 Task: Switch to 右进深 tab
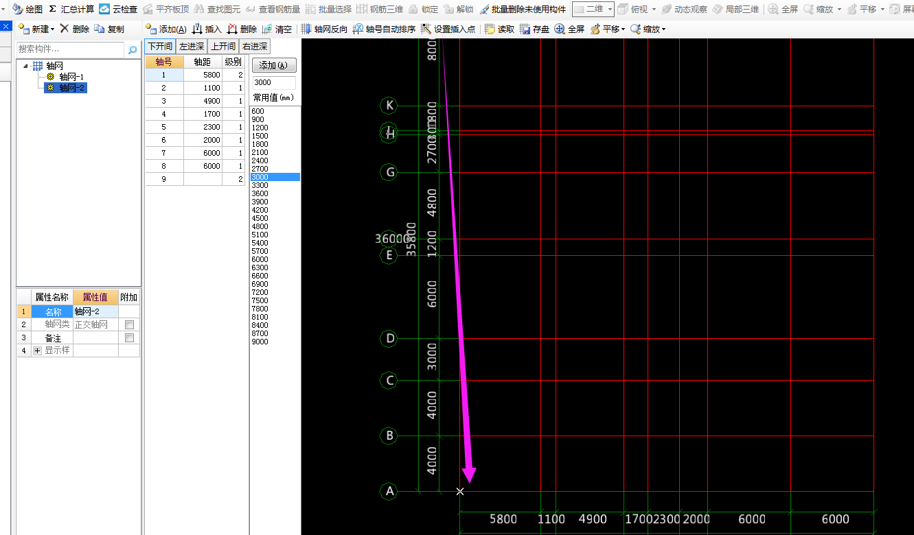tap(255, 46)
